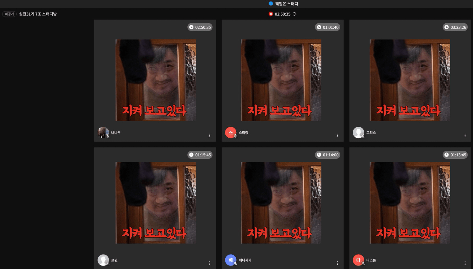Click the 01:01:40 timer badge on 스리링's tile

tap(328, 27)
